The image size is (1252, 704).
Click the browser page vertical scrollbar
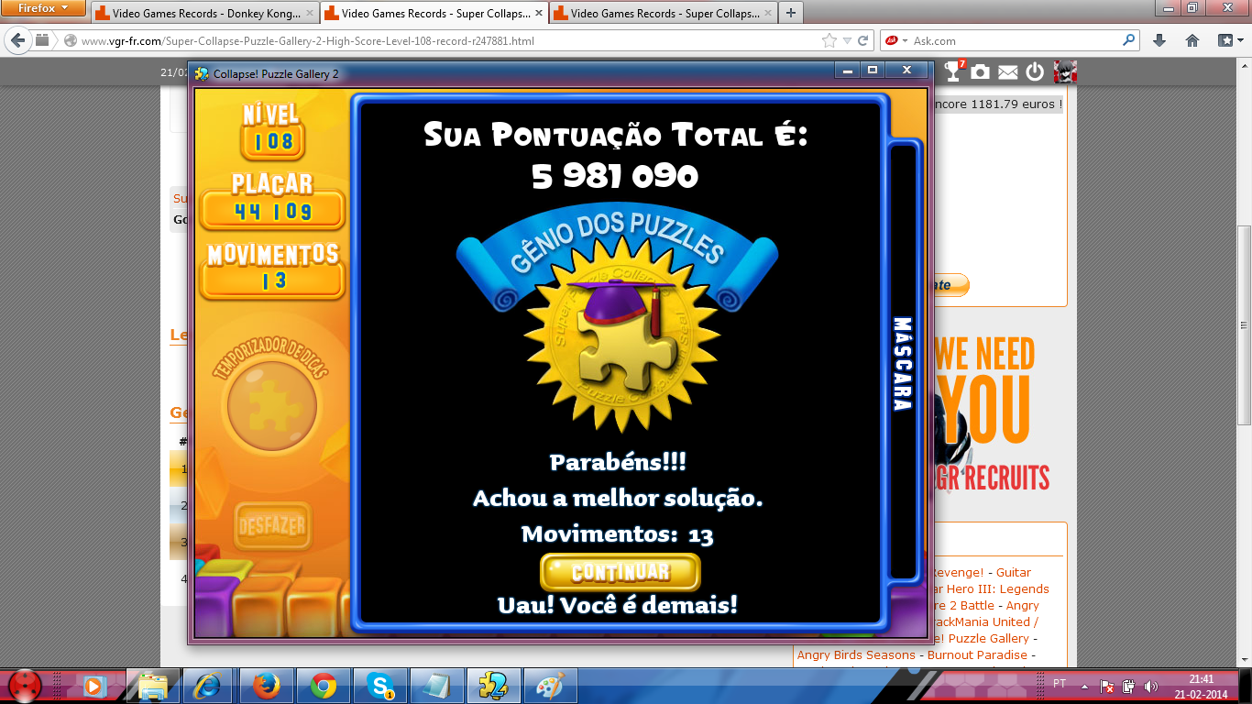(x=1244, y=321)
